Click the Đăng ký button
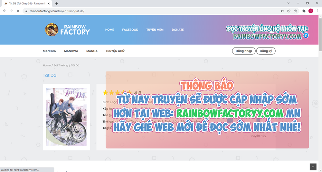The height and width of the screenshot is (172, 322). pyautogui.click(x=266, y=51)
